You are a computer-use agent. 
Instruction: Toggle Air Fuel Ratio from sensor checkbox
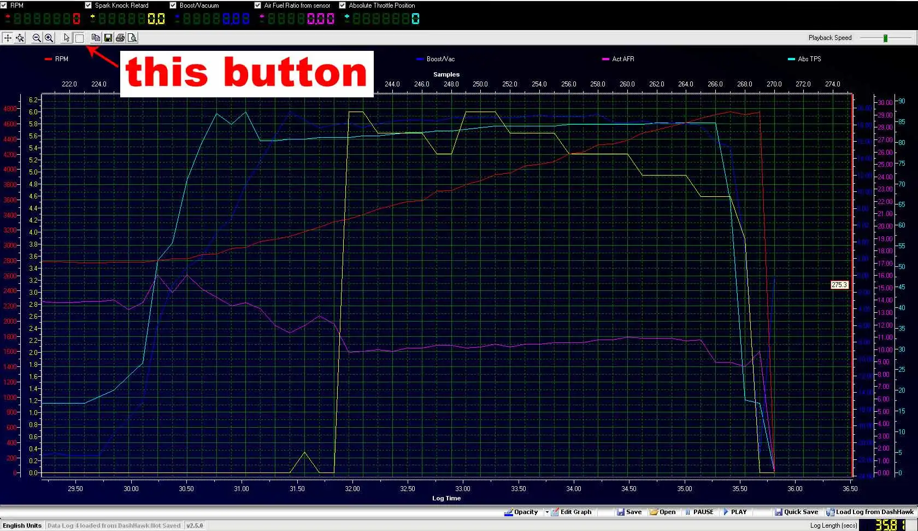coord(258,5)
